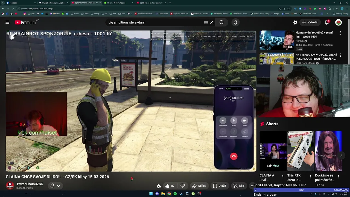Open more actions ellipsis beside the Klip button

tap(252, 186)
